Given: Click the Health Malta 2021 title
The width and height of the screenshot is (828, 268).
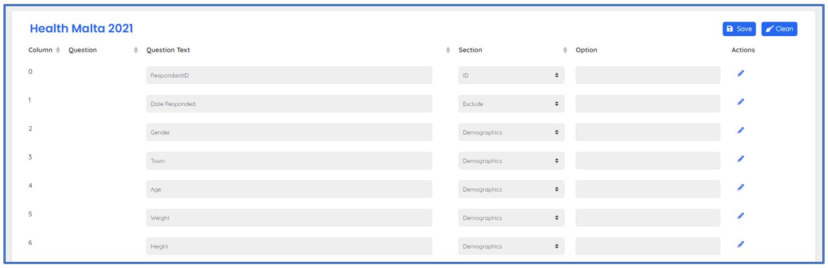Looking at the screenshot, I should point(81,28).
